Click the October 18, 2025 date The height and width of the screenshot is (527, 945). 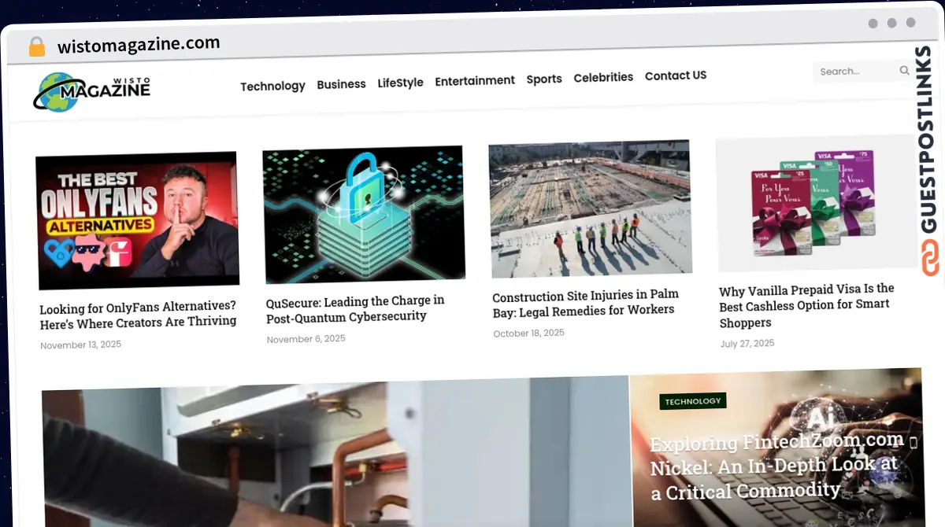click(528, 334)
